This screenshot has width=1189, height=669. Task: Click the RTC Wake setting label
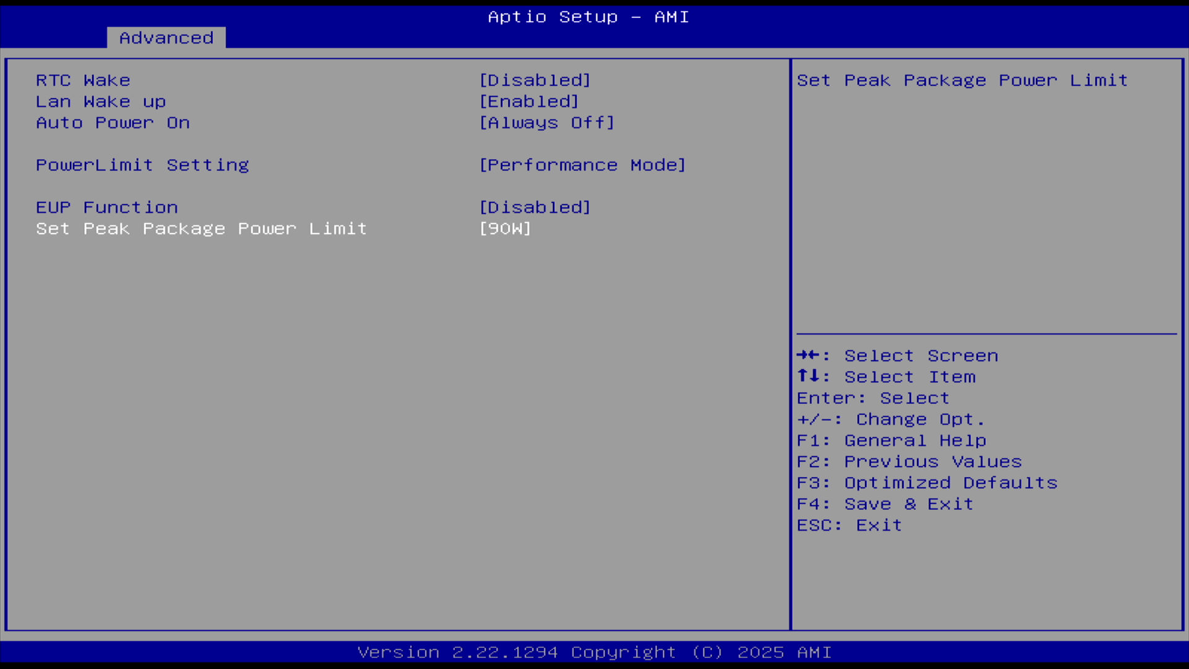pyautogui.click(x=83, y=81)
